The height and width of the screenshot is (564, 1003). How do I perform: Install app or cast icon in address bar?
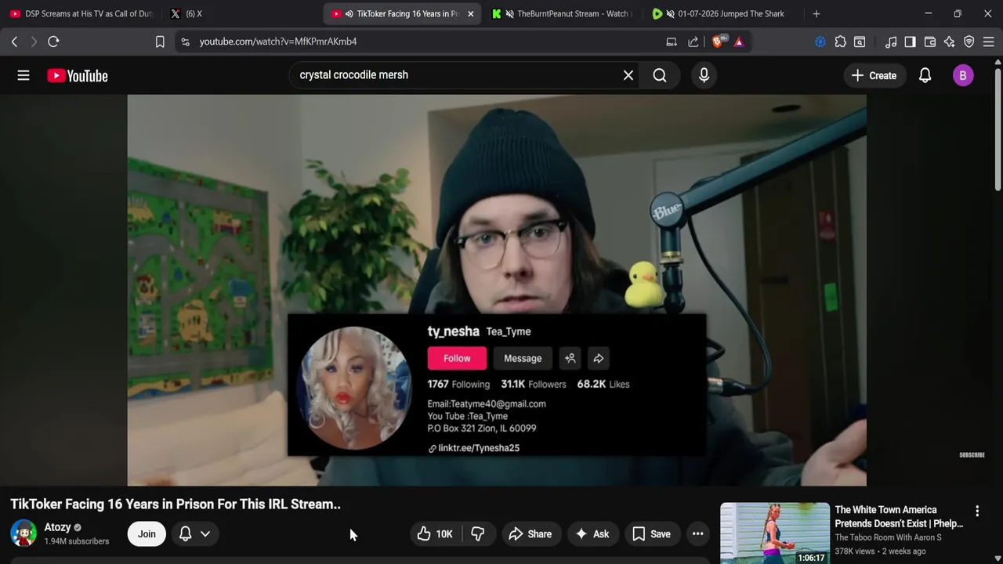(x=672, y=42)
